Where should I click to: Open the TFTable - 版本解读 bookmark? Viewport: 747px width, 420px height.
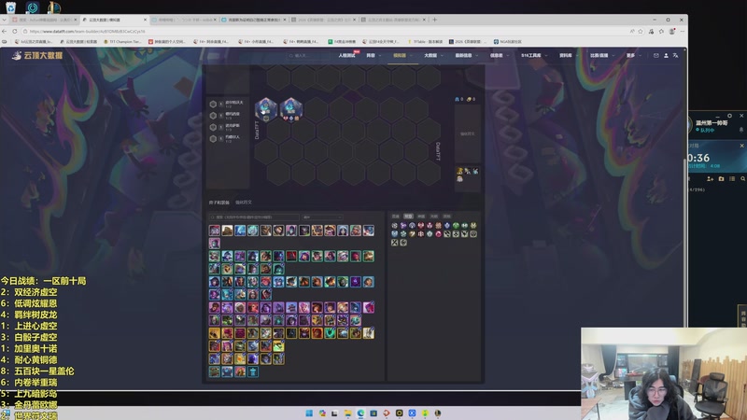[x=425, y=42]
